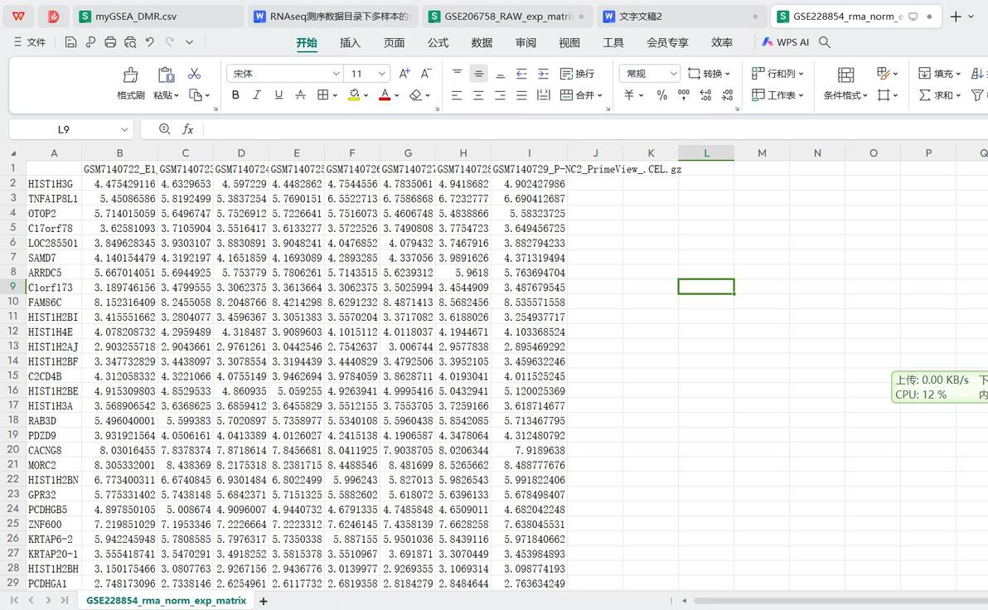Toggle Underline formatting
This screenshot has height=610, width=988.
tap(278, 95)
